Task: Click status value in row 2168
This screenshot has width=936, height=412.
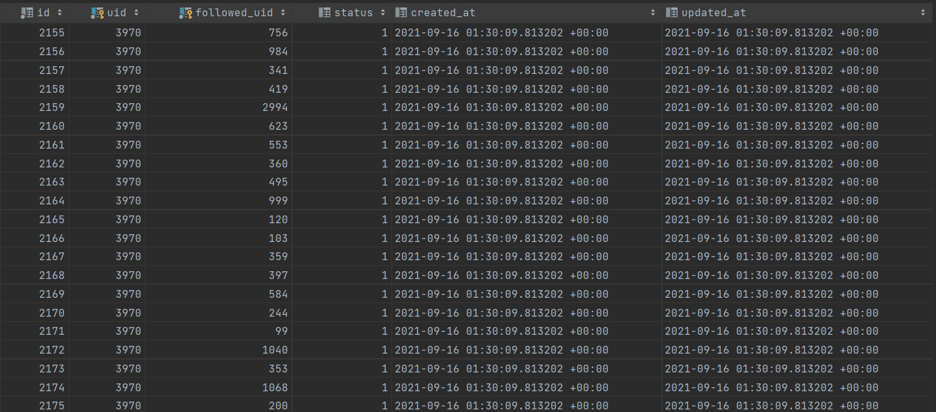Action: [384, 276]
